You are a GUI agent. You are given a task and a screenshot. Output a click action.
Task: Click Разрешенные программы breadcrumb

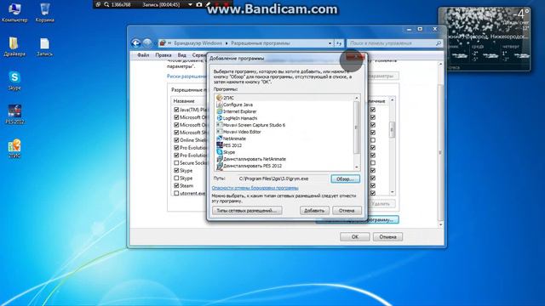tap(261, 43)
